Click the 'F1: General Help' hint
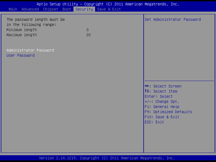The height and width of the screenshot is (162, 216). [x=162, y=107]
